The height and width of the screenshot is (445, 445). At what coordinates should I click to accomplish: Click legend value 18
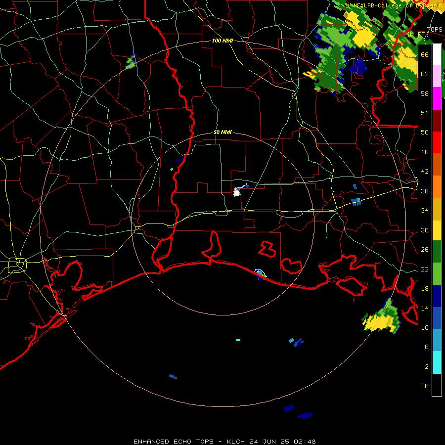click(x=425, y=289)
